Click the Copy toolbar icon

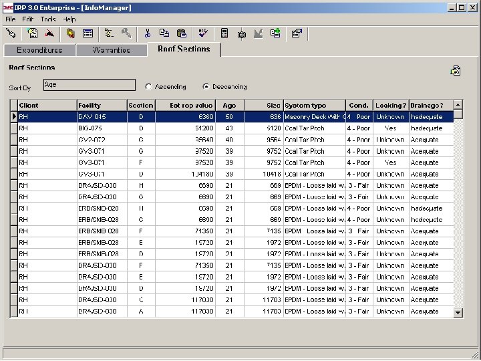point(164,33)
